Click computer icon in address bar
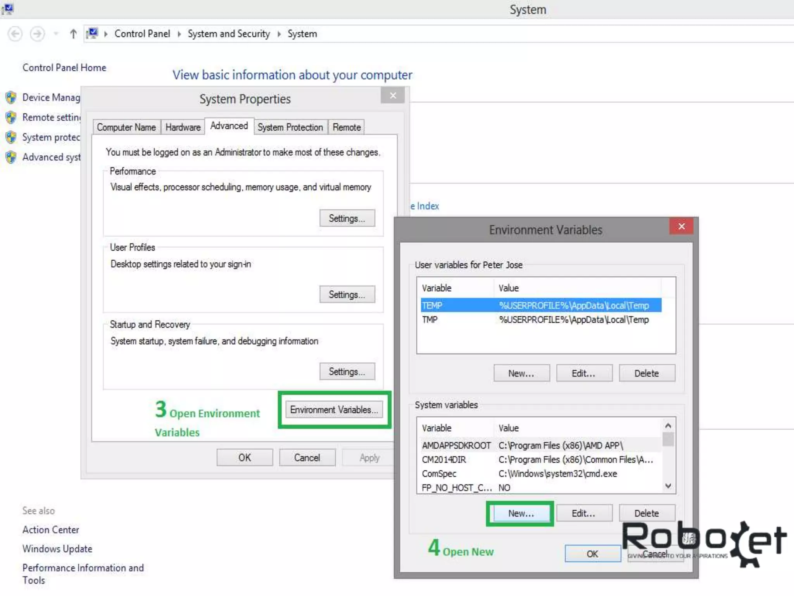This screenshot has width=794, height=596. pos(92,34)
